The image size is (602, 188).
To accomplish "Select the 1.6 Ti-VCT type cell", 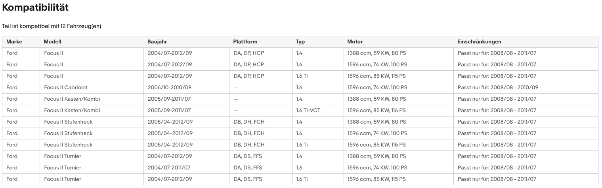I will 308,110.
